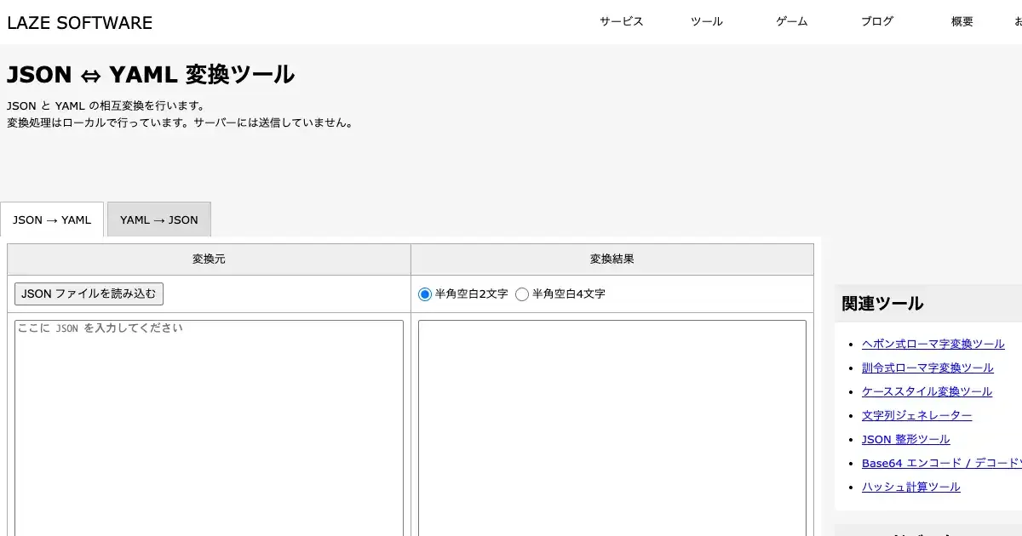Open the ハッシュ計算ツール link
Viewport: 1022px width, 536px height.
click(x=910, y=487)
